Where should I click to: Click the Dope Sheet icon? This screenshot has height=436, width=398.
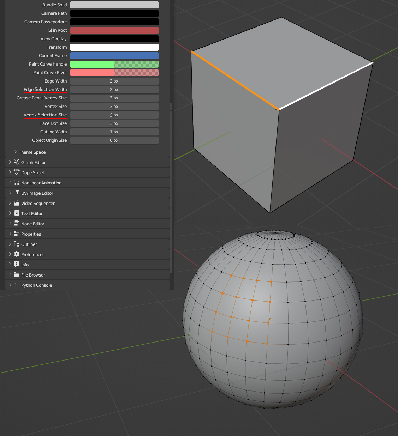(x=17, y=172)
